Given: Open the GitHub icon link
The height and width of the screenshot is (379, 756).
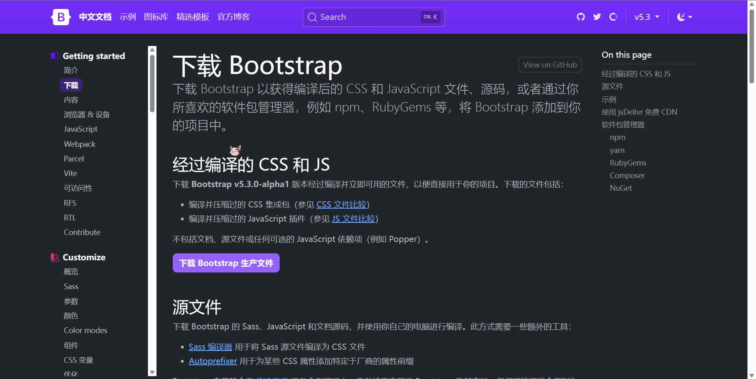Looking at the screenshot, I should (581, 17).
